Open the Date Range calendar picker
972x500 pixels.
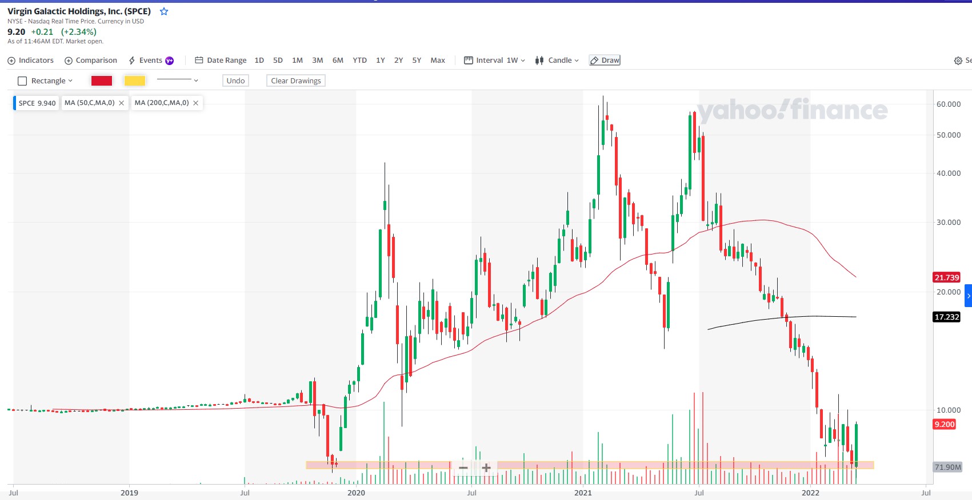pyautogui.click(x=221, y=61)
